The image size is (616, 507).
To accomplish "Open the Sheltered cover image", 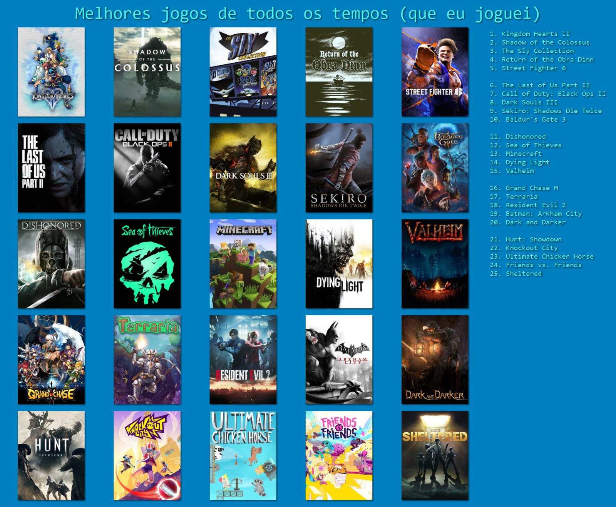I will coord(435,456).
